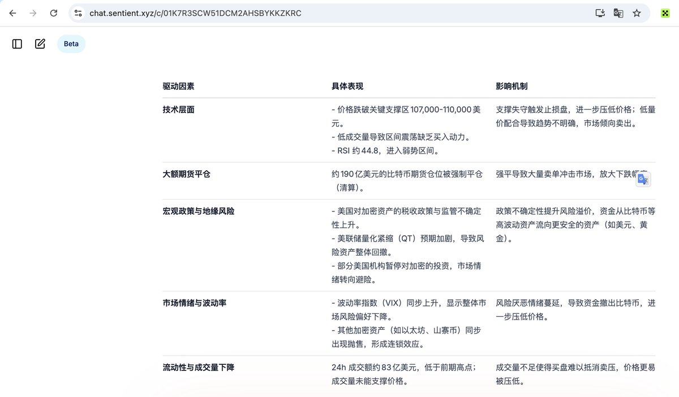Click the Beta badge
679x397 pixels.
point(71,44)
